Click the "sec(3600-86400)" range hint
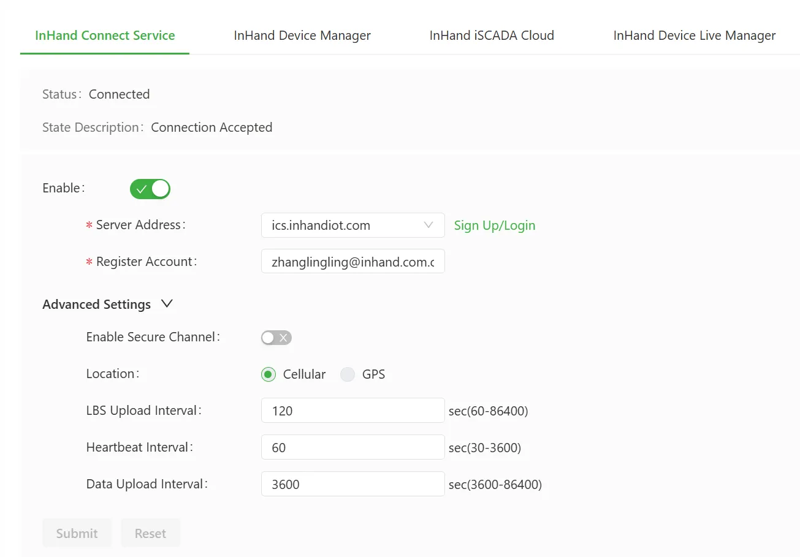 point(495,484)
